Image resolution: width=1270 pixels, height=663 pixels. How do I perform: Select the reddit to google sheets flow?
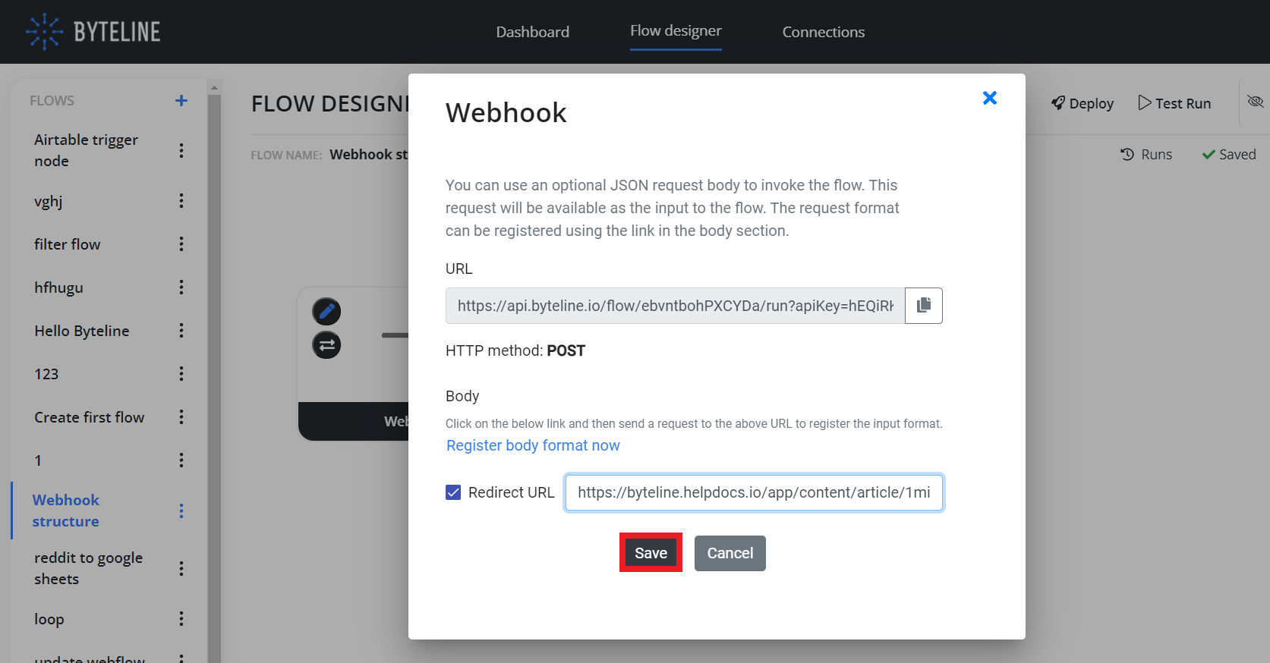pos(88,568)
